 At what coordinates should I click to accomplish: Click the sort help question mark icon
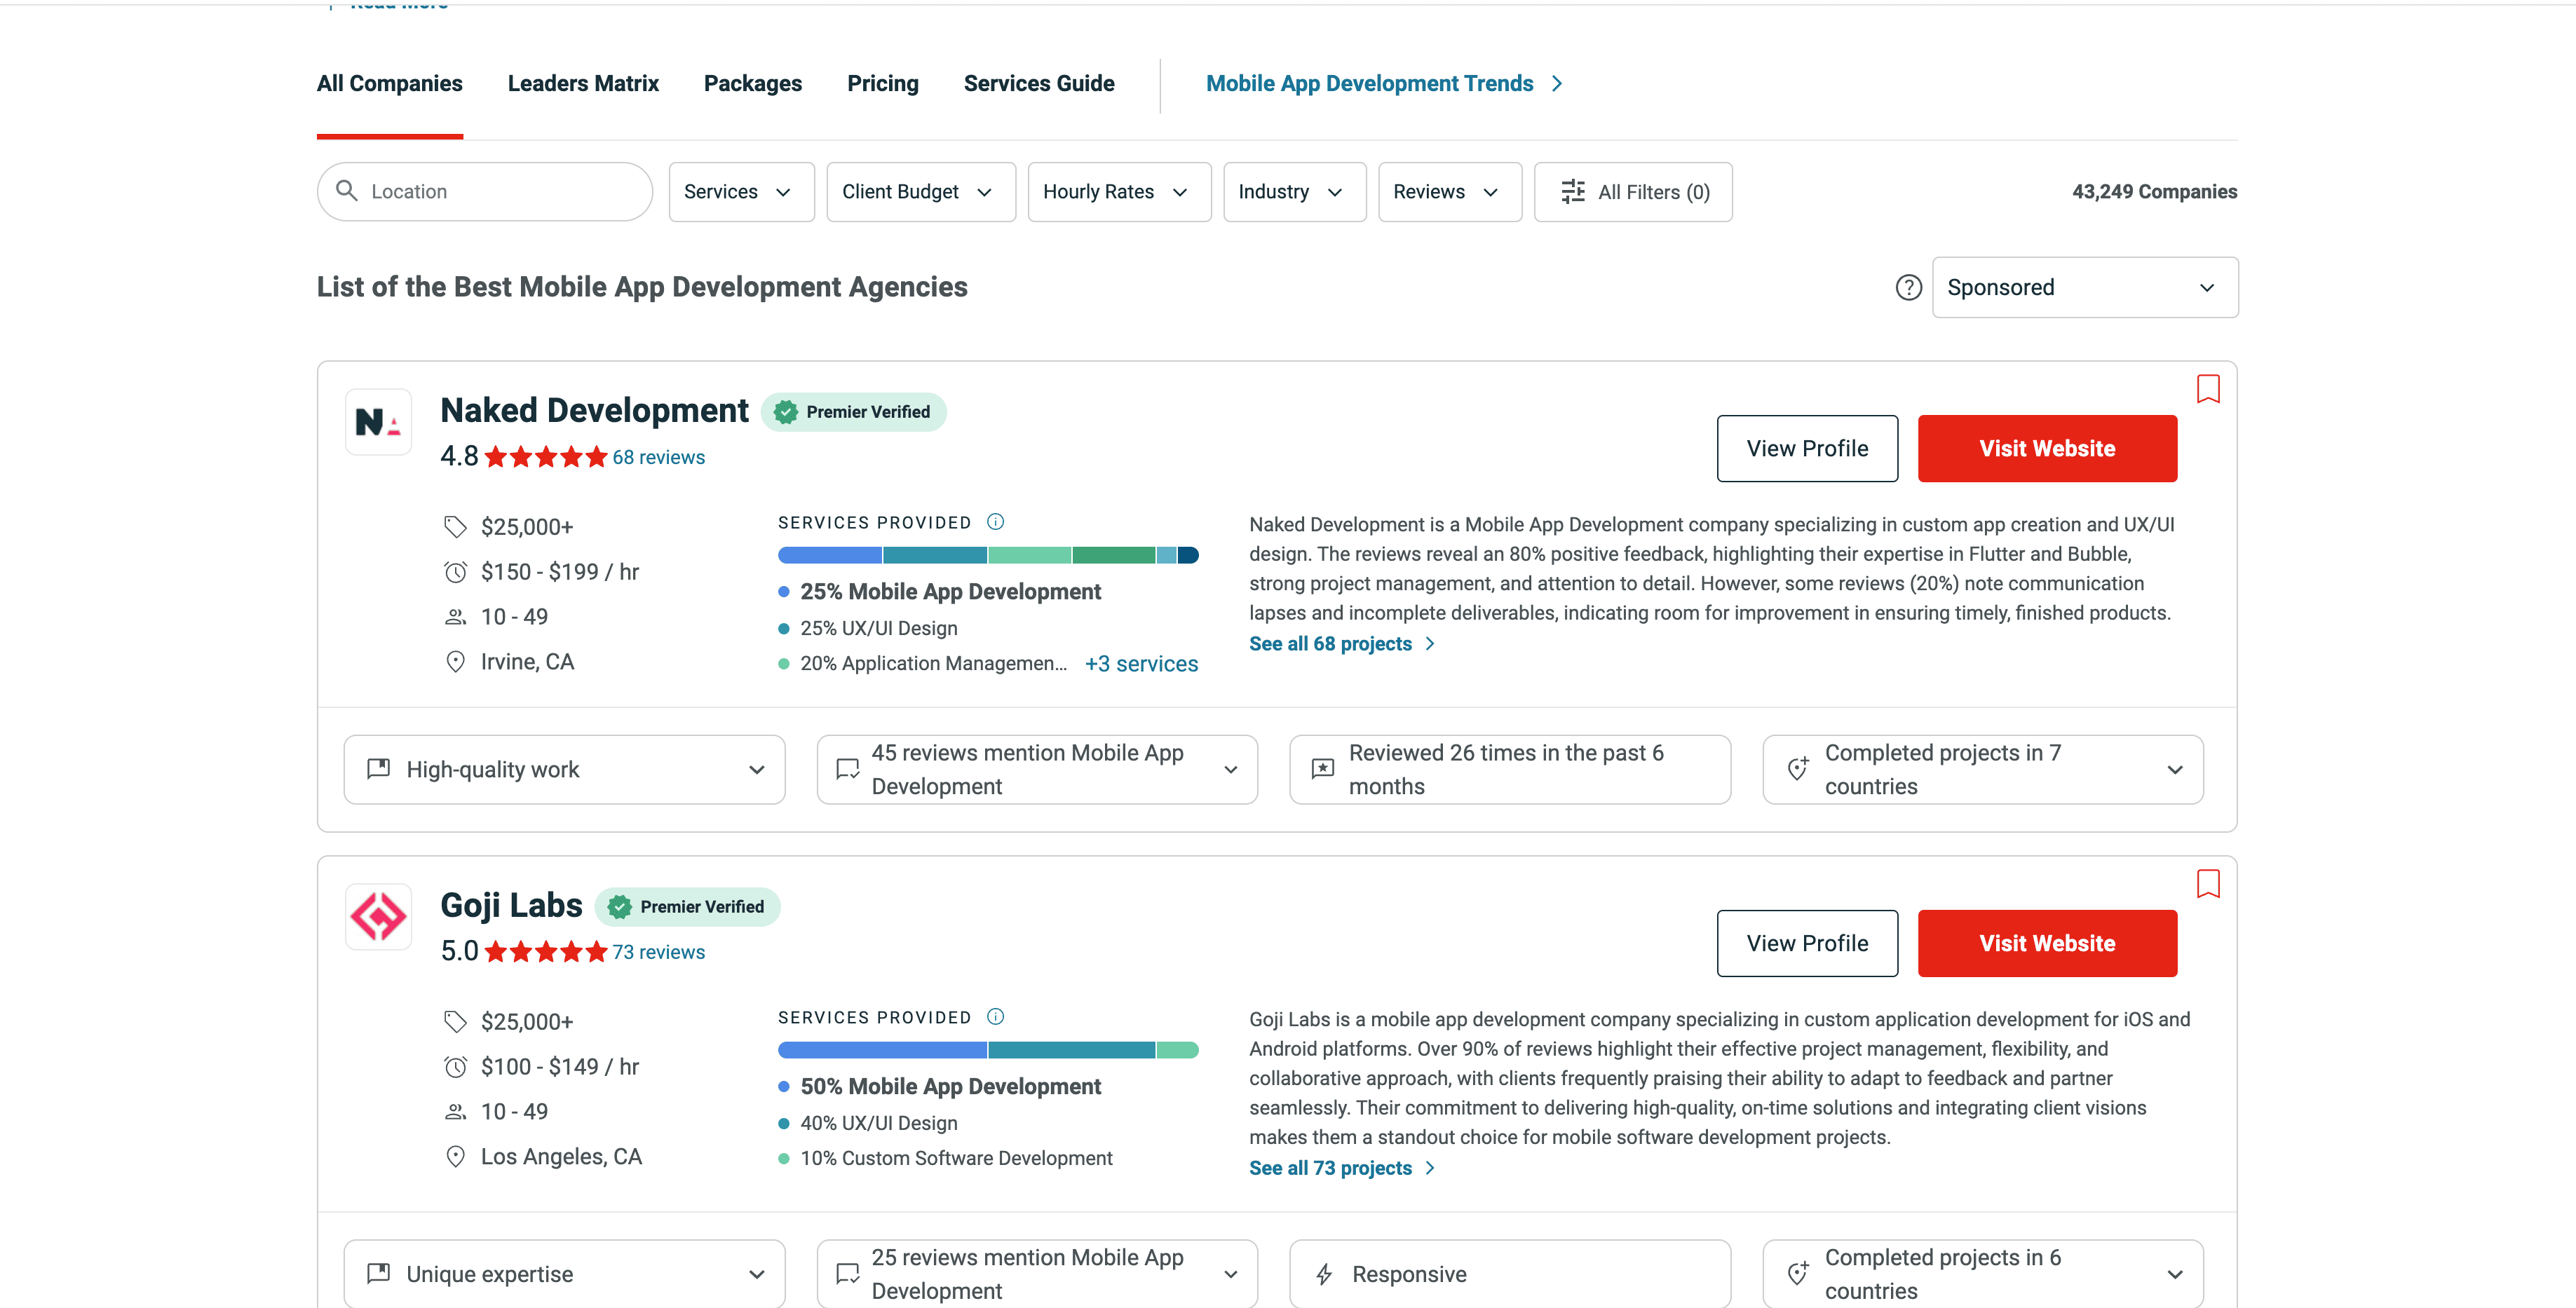pos(1908,288)
